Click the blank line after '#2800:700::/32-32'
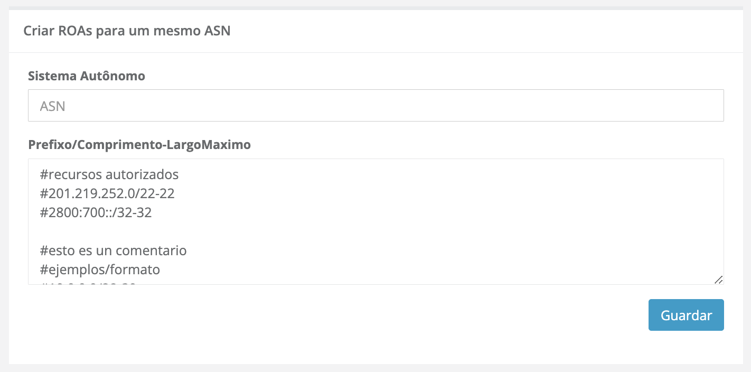Screen dimensions: 751x372 pyautogui.click(x=106, y=232)
